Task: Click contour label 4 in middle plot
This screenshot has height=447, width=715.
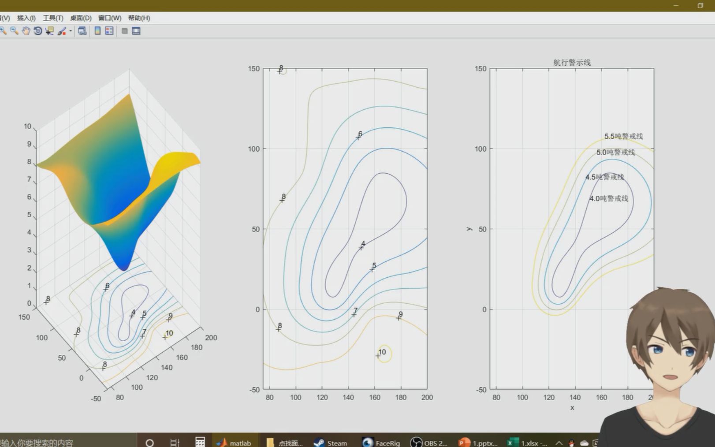Action: click(363, 244)
